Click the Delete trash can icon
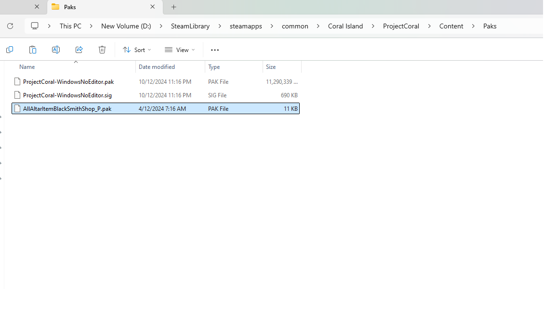544x316 pixels. [102, 50]
